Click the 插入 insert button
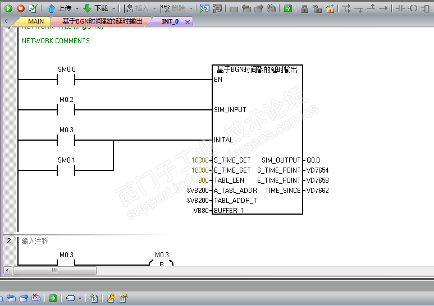 (x=136, y=8)
